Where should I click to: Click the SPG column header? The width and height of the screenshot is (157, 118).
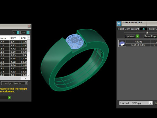23,38
